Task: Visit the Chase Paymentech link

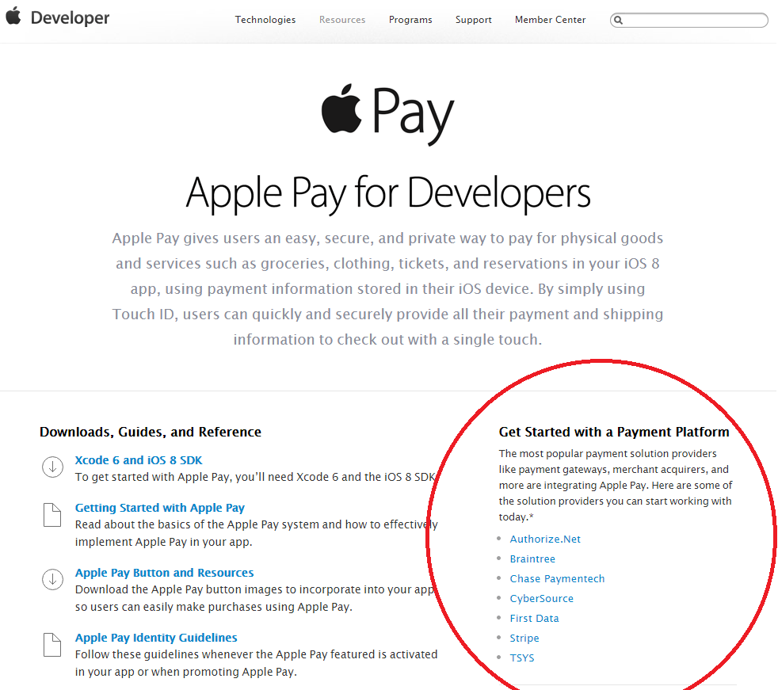Action: pyautogui.click(x=557, y=579)
